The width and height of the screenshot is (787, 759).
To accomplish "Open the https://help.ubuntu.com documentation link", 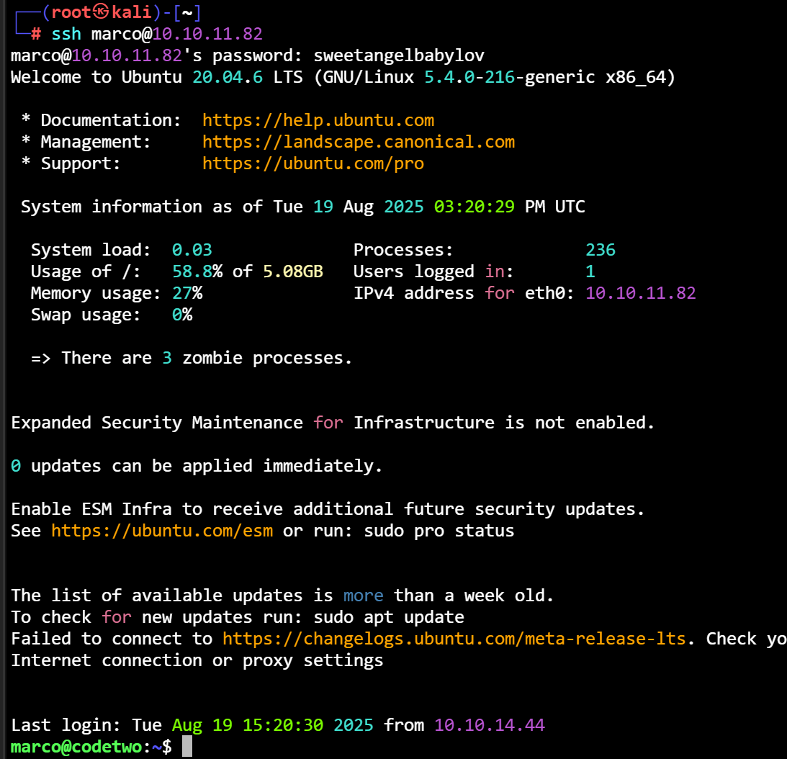I will (318, 120).
